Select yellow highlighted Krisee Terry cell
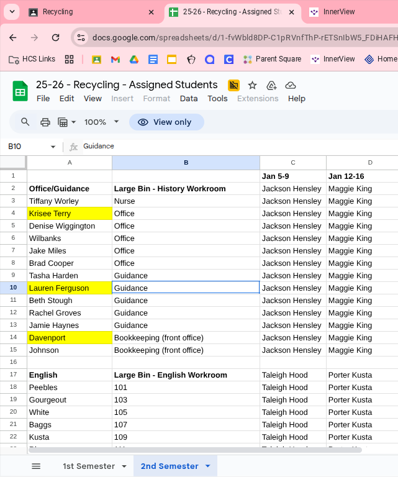This screenshot has height=477, width=398. [x=69, y=214]
